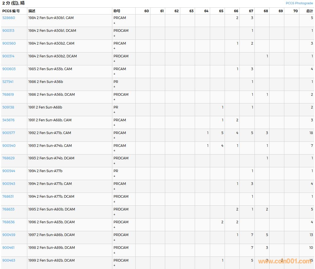Open PCGS number 900463 link
Screen dimensions: 315x269
point(9,260)
